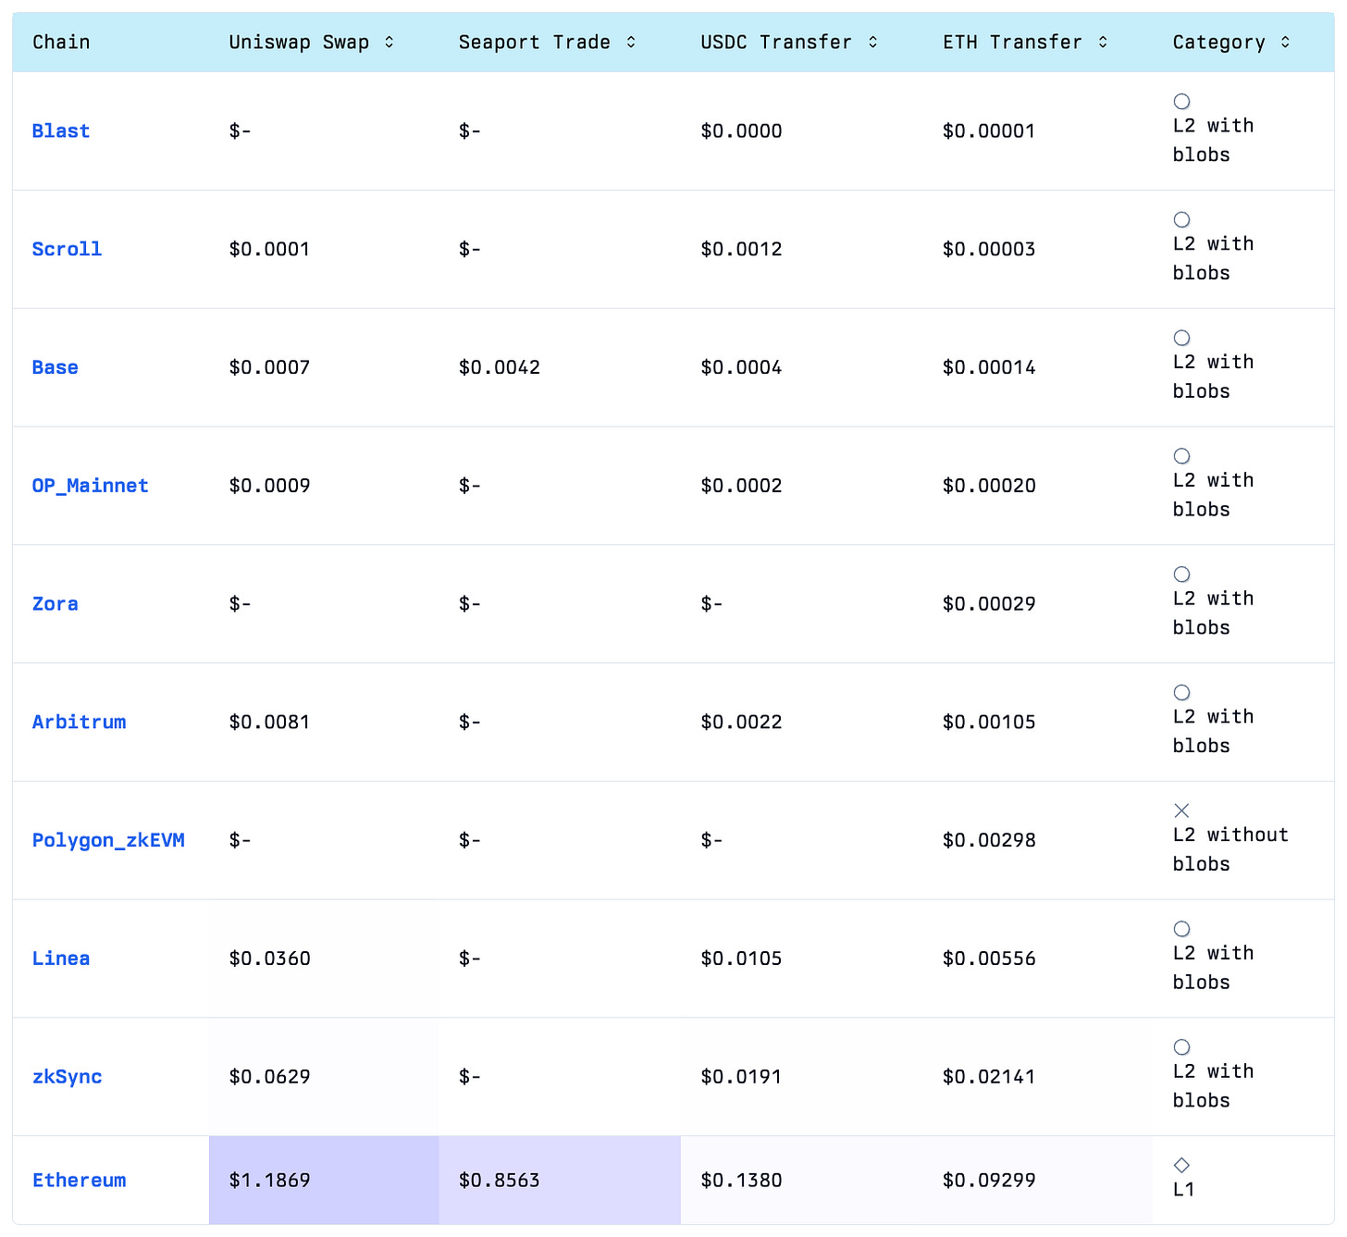Click 'L2 without blobs' category text
Screen dimensions: 1347x1237
pyautogui.click(x=1230, y=849)
